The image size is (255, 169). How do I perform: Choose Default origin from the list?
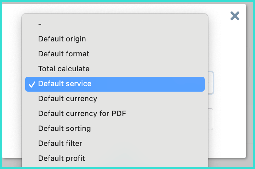(x=62, y=39)
